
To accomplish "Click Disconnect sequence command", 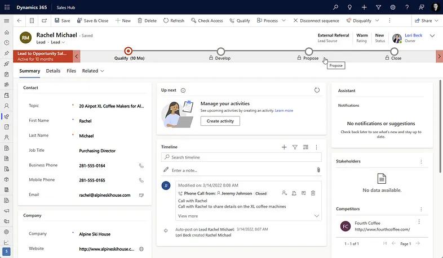I will point(316,21).
